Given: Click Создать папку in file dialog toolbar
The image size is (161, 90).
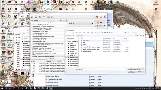Looking at the screenshot, I should (80, 36).
